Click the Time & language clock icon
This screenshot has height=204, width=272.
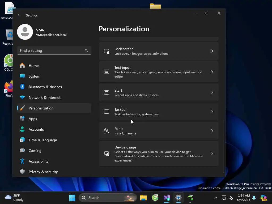tap(22, 140)
